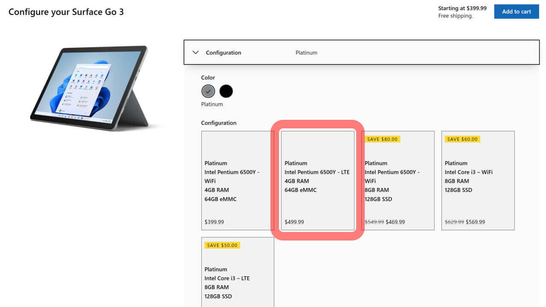This screenshot has height=307, width=546.
Task: Select the Intel Core i3 LTE configuration
Action: pos(237,273)
